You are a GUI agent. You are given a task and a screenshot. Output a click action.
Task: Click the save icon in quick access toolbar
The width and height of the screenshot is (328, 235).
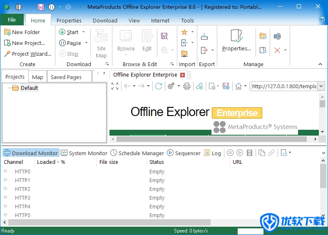click(41, 7)
